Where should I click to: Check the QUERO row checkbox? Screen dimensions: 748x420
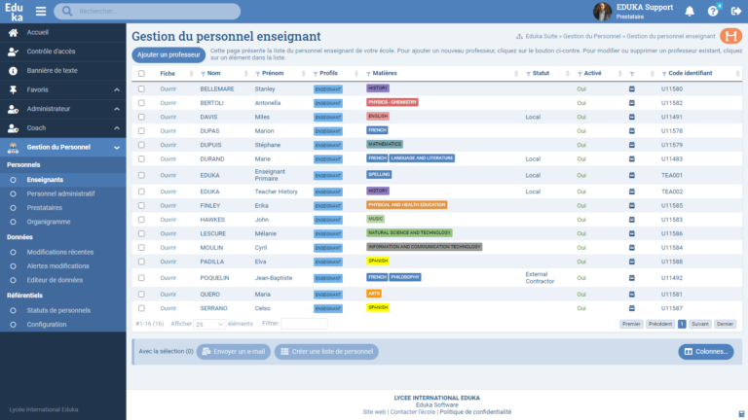pyautogui.click(x=141, y=295)
